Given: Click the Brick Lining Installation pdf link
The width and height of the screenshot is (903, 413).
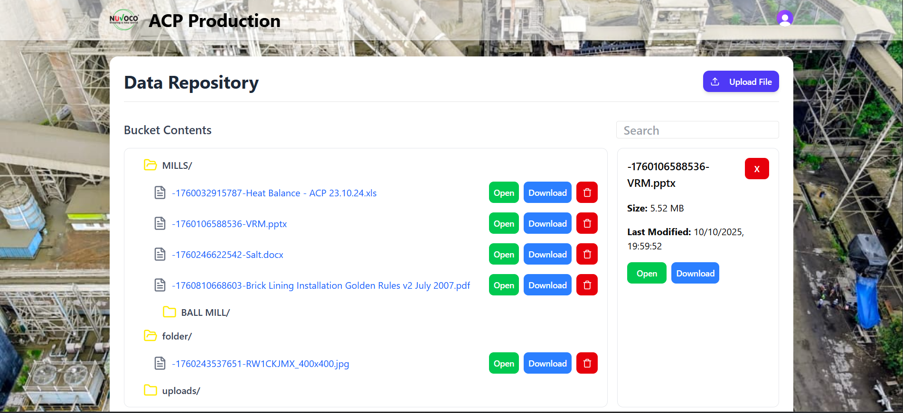Looking at the screenshot, I should click(320, 285).
